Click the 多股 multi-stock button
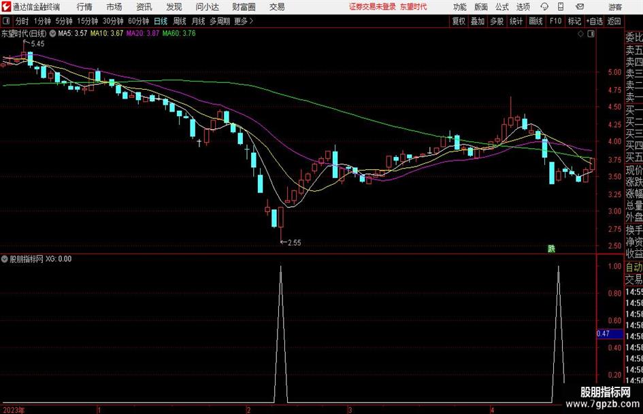Image resolution: width=643 pixels, height=414 pixels. [x=497, y=21]
